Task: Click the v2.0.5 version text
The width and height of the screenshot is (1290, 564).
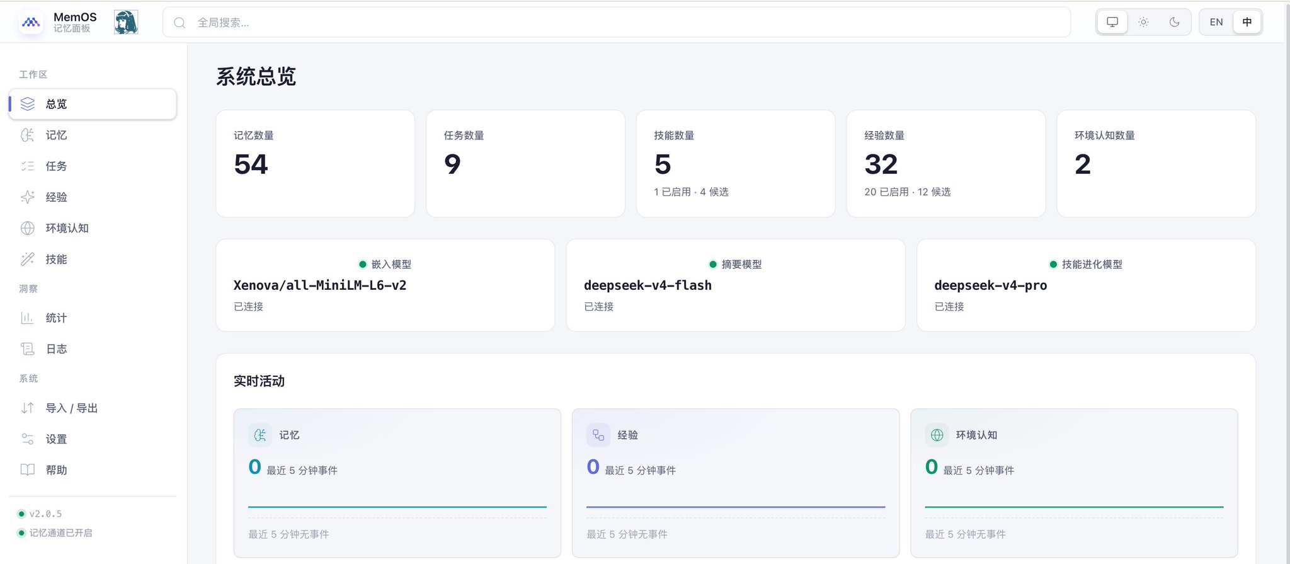Action: (x=46, y=514)
